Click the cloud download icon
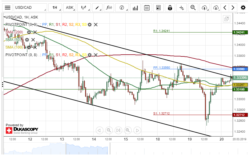The width and height of the screenshot is (250, 156). point(216,8)
